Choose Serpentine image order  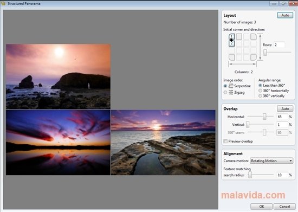(x=225, y=86)
